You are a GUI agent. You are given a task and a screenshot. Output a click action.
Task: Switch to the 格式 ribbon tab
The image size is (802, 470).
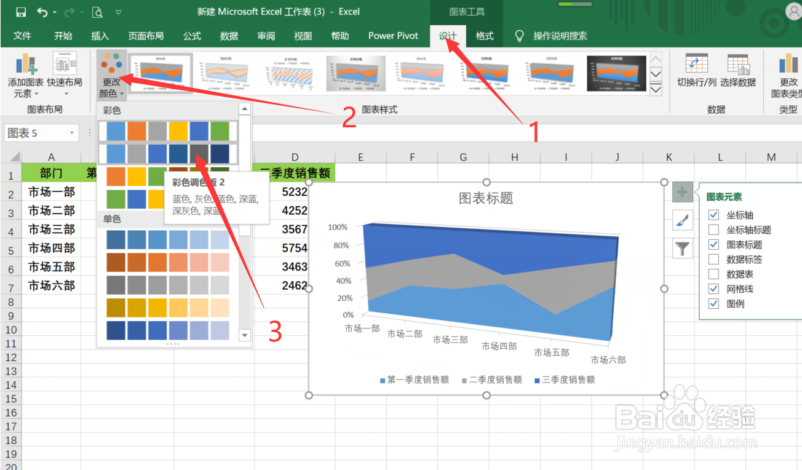tap(485, 36)
